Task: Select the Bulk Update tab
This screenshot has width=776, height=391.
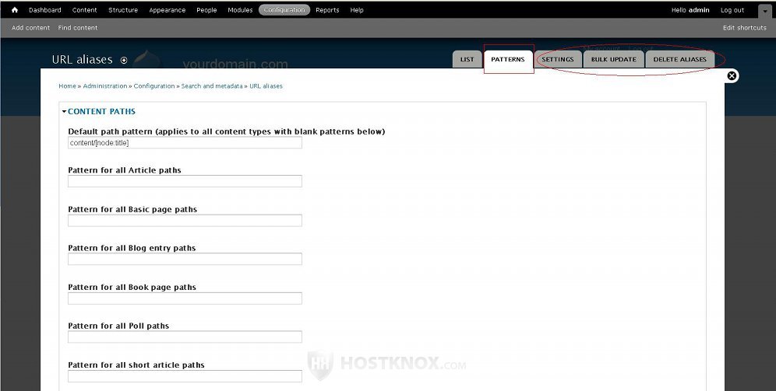Action: [x=613, y=60]
